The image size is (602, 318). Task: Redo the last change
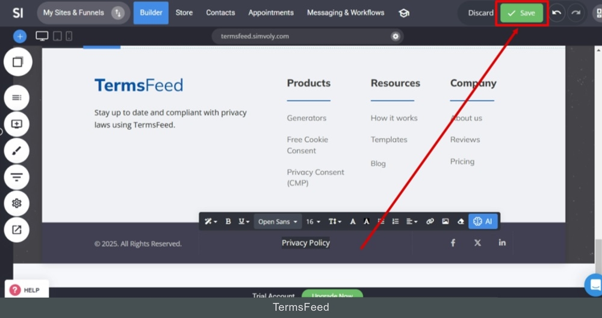(x=576, y=13)
